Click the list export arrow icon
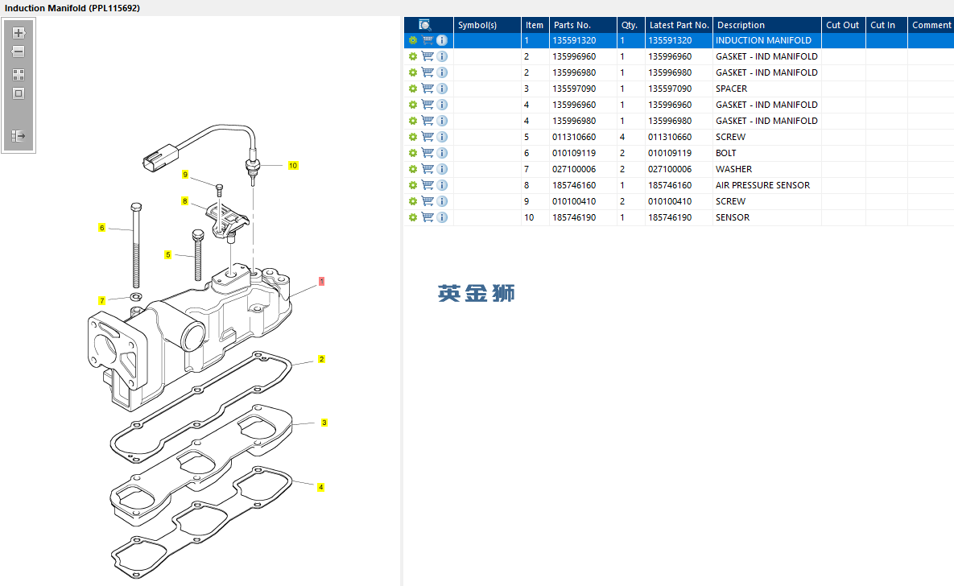 click(x=19, y=136)
